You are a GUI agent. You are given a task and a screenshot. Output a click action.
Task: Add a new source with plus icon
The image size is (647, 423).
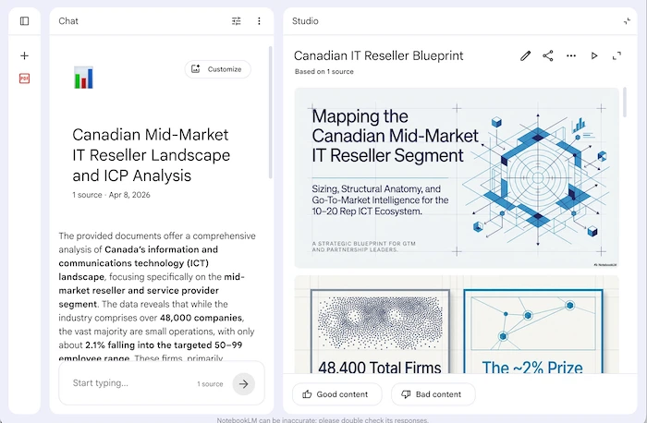click(24, 55)
